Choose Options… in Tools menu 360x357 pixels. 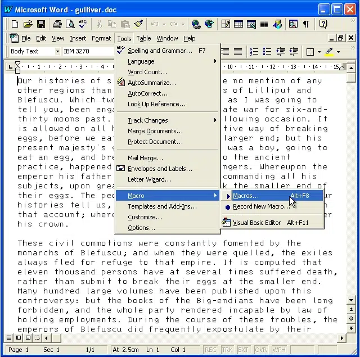[168, 228]
